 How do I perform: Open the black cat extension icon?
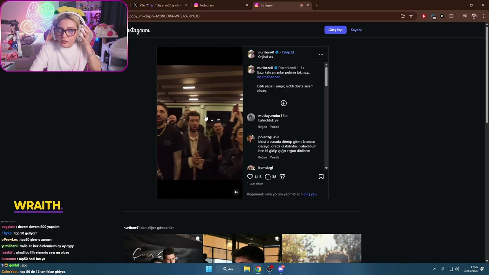pos(442,16)
